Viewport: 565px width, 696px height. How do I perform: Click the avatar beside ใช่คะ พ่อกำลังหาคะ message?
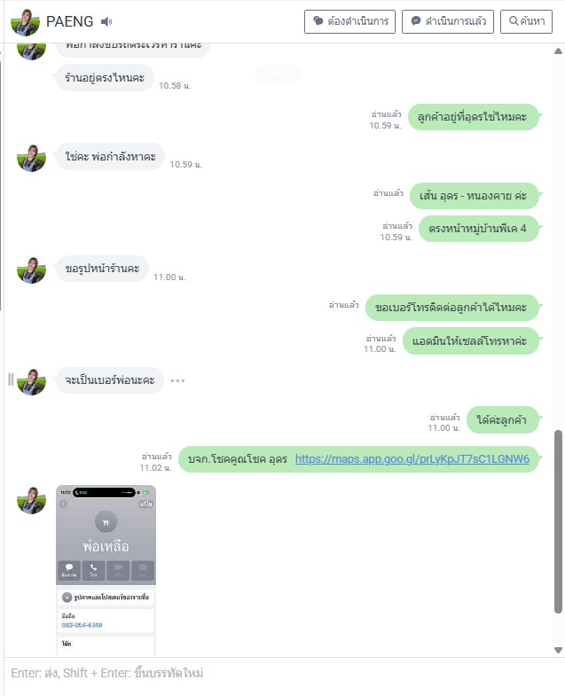31,158
